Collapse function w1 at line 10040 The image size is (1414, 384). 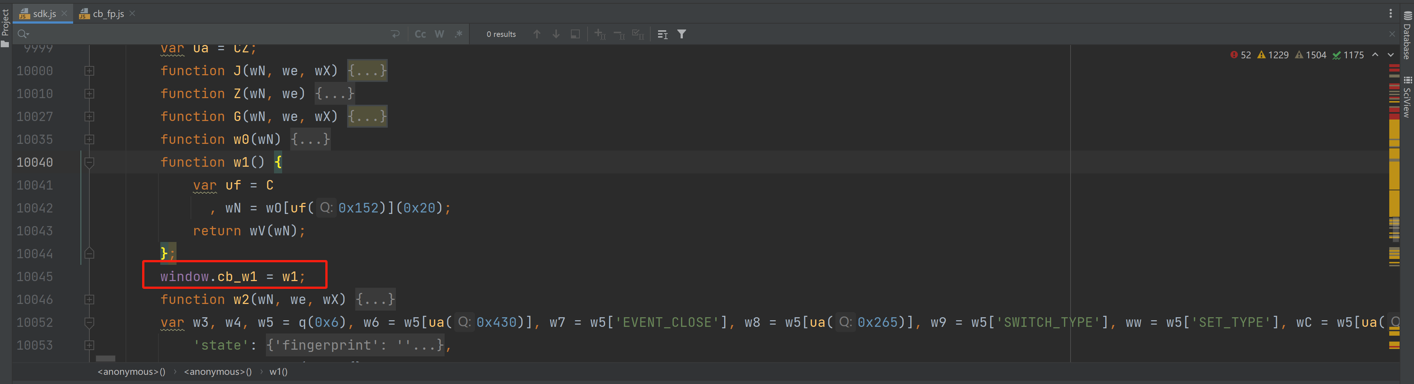pyautogui.click(x=89, y=162)
